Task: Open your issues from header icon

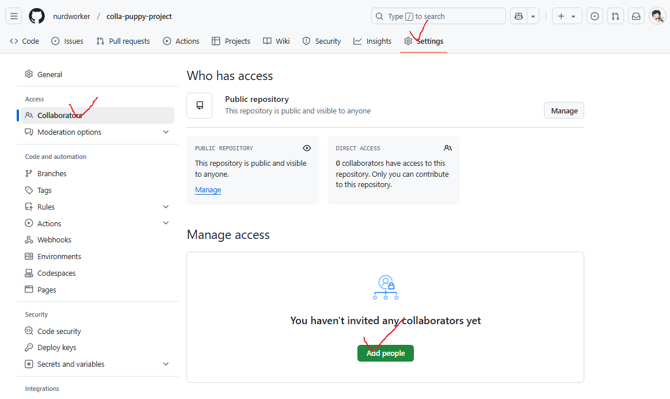Action: (595, 16)
